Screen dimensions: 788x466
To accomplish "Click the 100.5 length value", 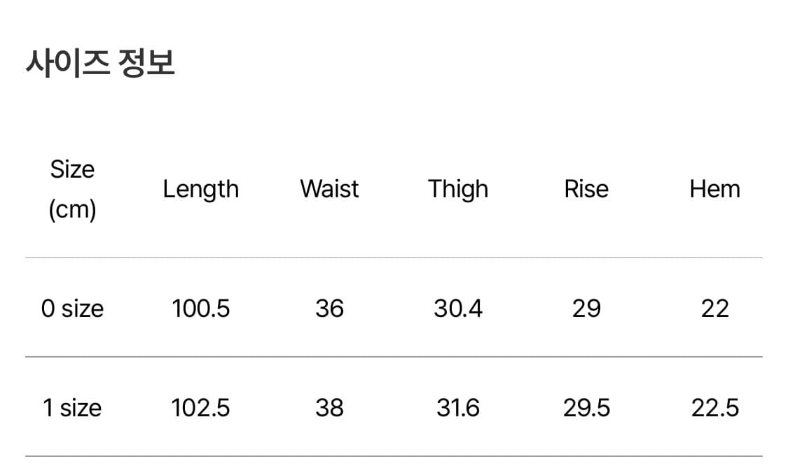I will [200, 308].
